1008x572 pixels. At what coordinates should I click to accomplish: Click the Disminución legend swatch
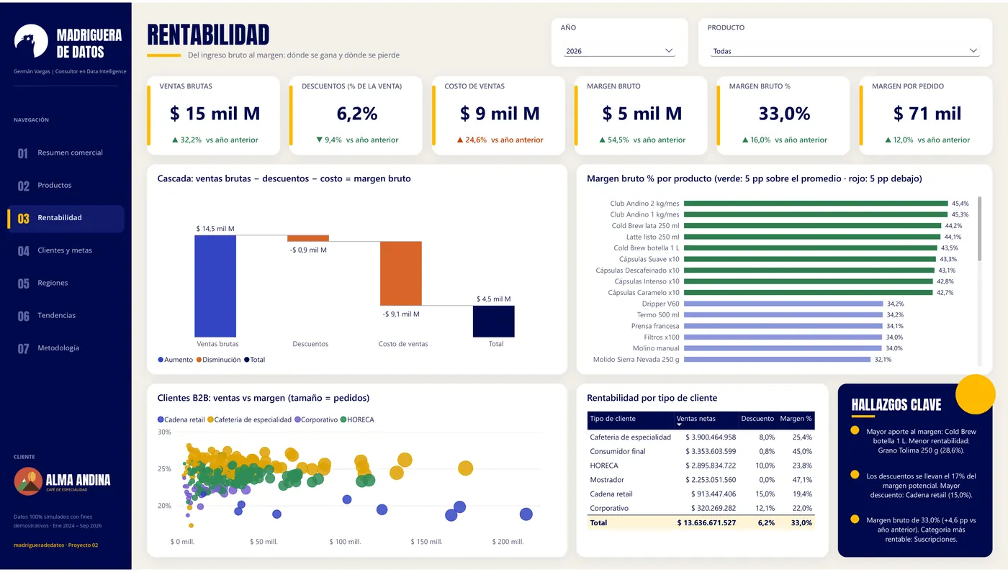pyautogui.click(x=199, y=360)
